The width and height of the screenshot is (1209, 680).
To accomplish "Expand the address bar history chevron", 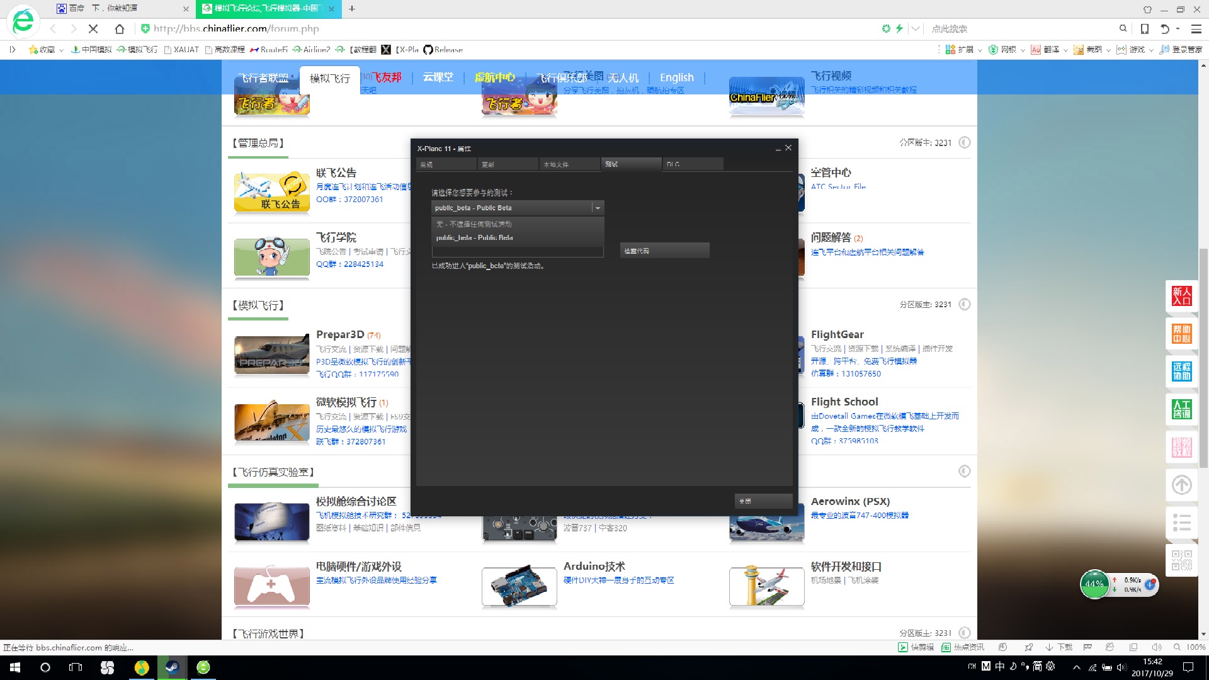I will pos(916,28).
